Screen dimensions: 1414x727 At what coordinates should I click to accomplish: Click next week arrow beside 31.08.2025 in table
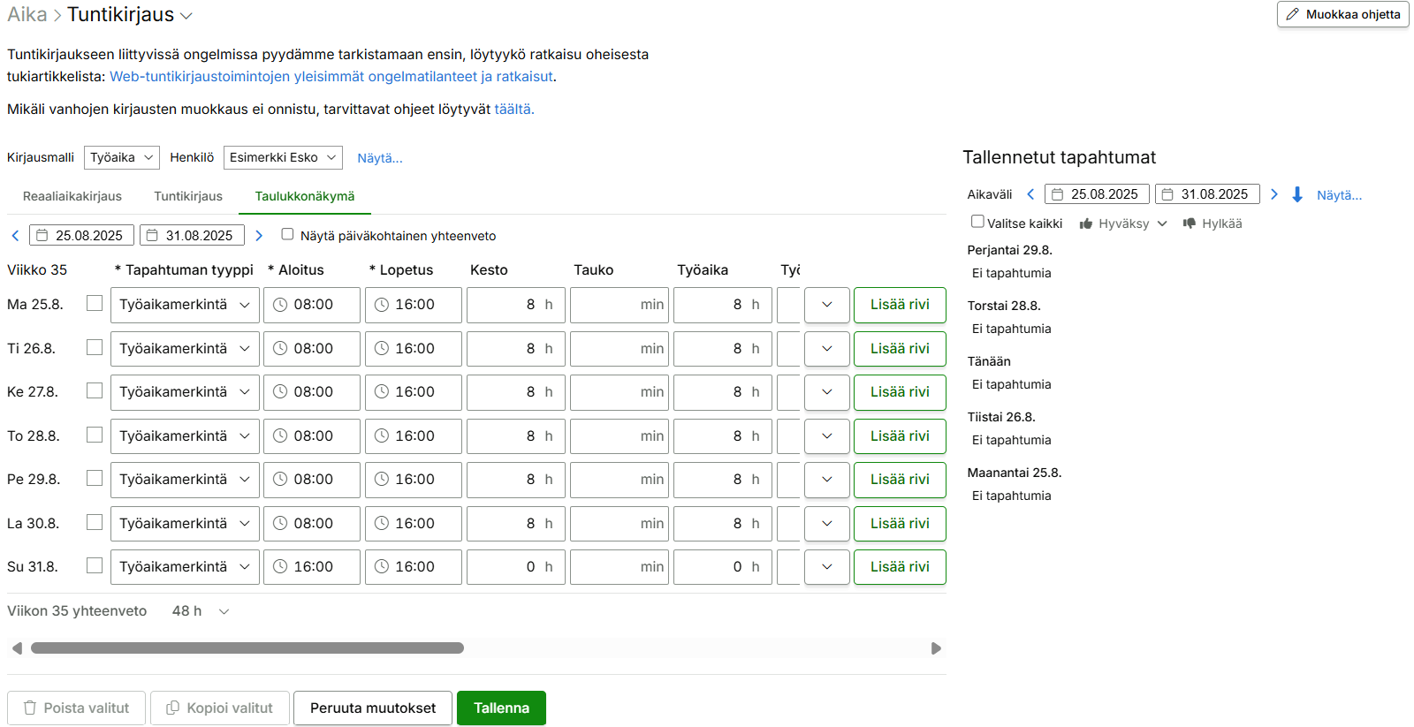pyautogui.click(x=259, y=236)
